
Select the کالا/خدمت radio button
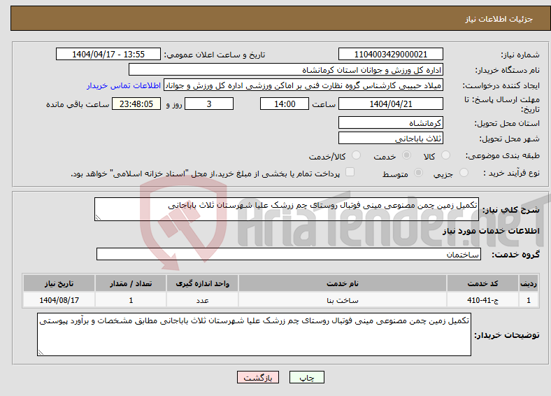[x=357, y=155]
